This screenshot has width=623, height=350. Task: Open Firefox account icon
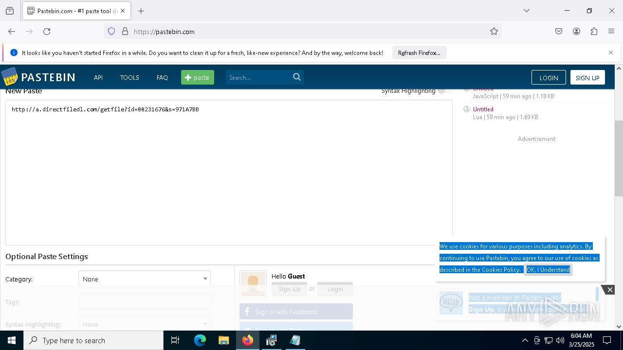[x=576, y=31]
